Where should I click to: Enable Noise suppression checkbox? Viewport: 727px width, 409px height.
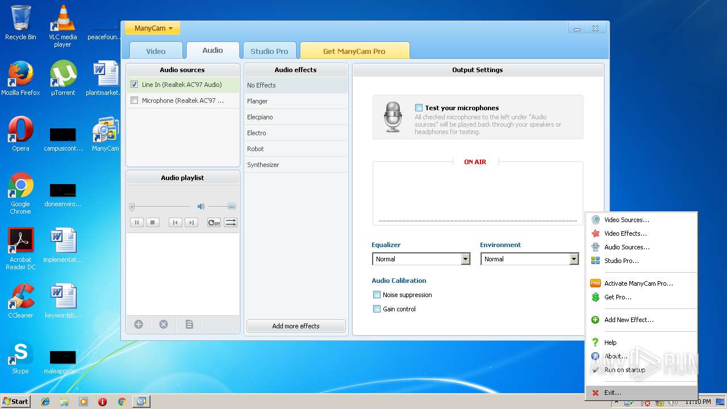click(377, 295)
